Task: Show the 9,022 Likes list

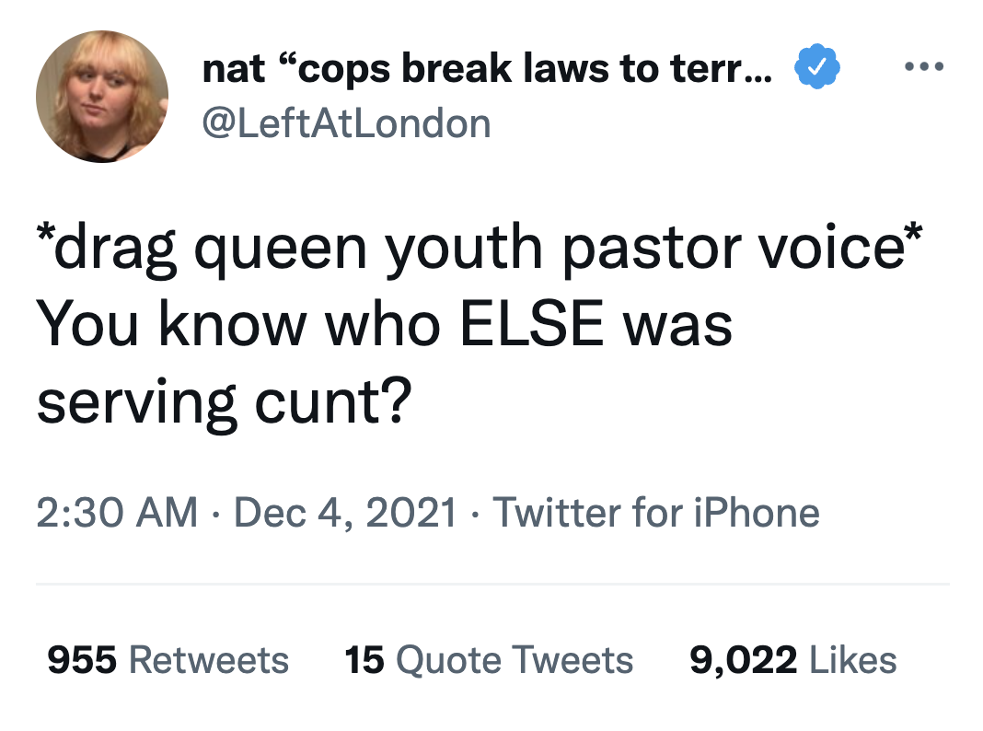Action: (x=793, y=660)
